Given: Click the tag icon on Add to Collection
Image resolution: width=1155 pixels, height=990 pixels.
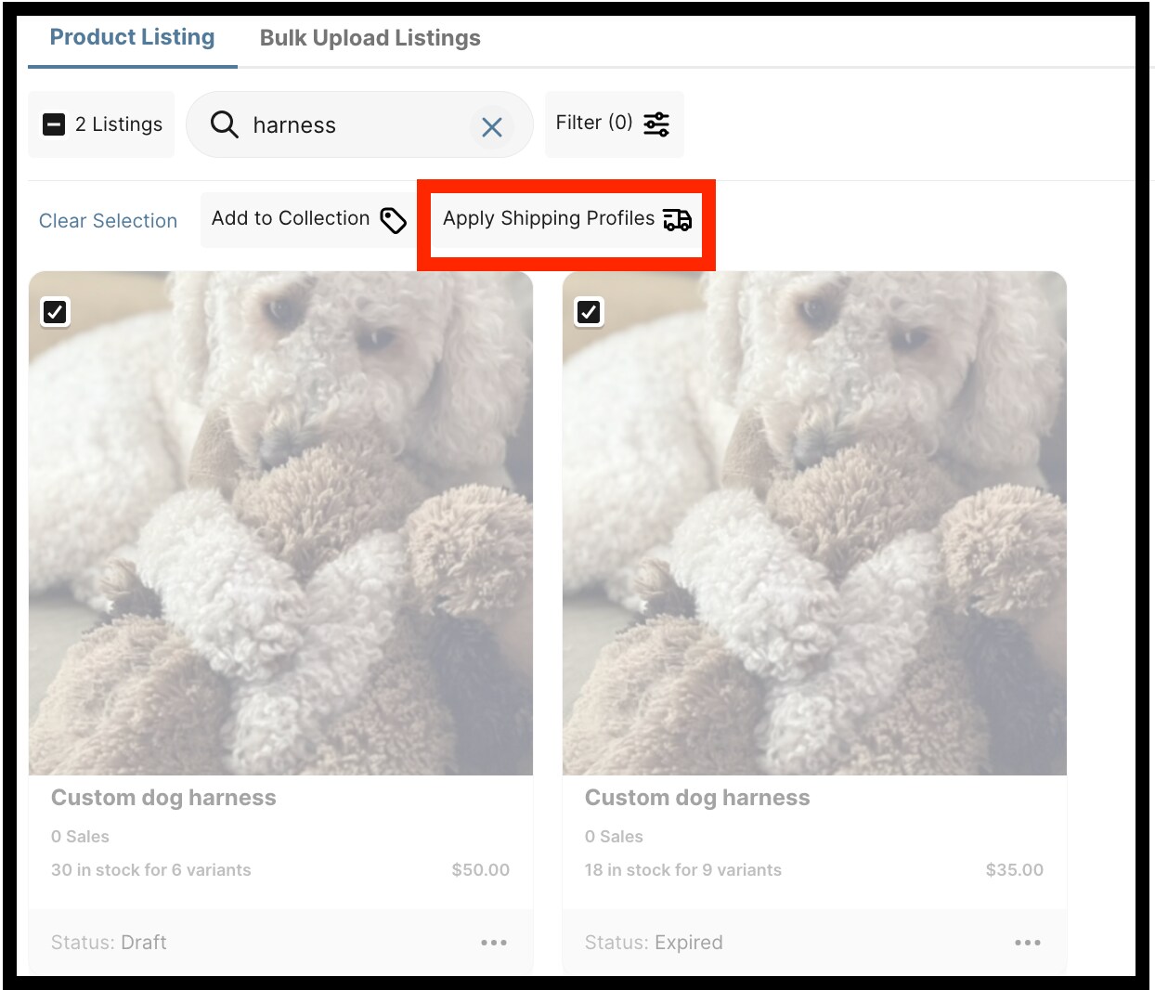Looking at the screenshot, I should click(393, 220).
